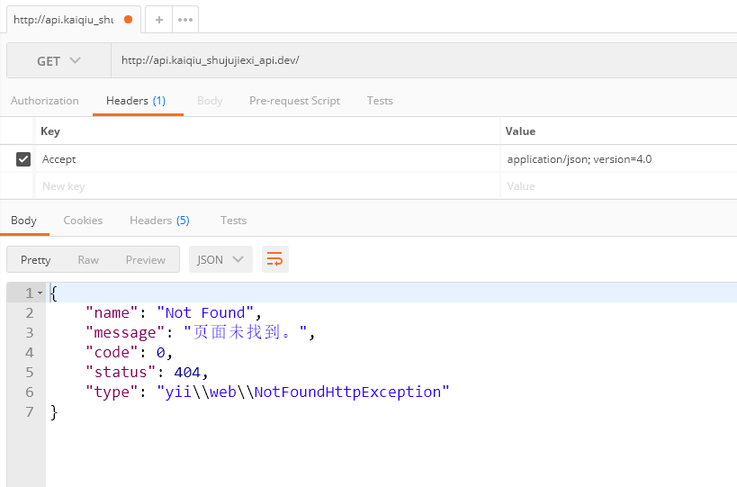
Task: Click the request URL input field
Action: [423, 60]
